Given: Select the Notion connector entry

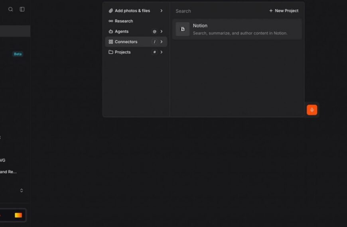Looking at the screenshot, I should (237, 29).
